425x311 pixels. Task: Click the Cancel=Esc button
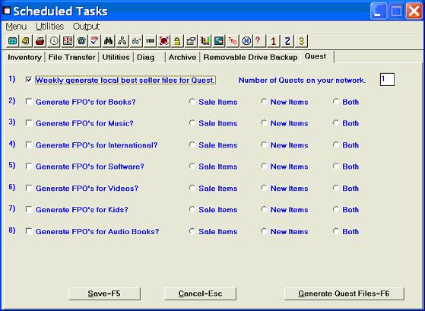coord(200,294)
